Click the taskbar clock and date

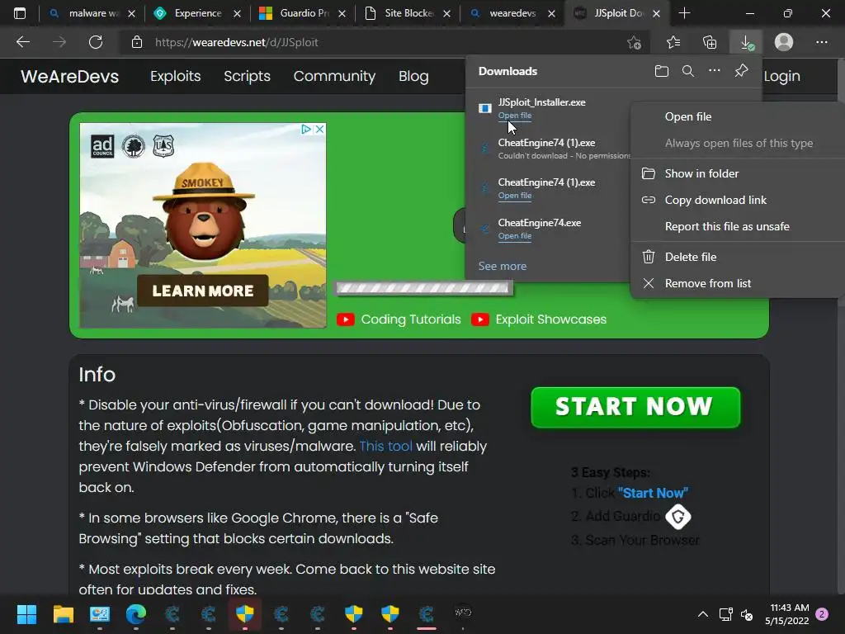point(787,614)
